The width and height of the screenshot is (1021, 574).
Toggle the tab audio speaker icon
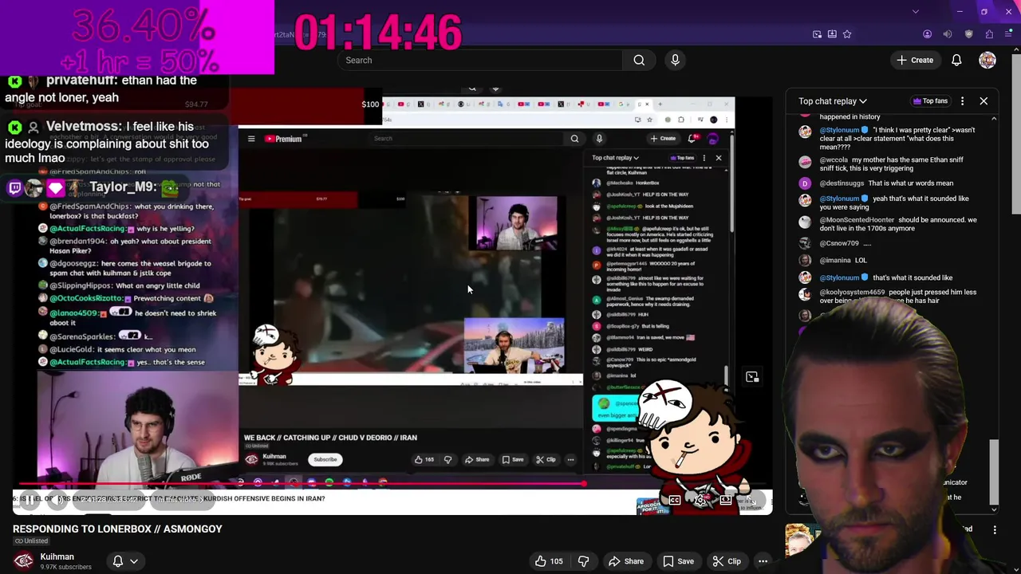[948, 34]
